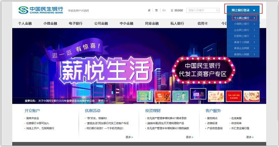Switch language to En

coord(164,10)
